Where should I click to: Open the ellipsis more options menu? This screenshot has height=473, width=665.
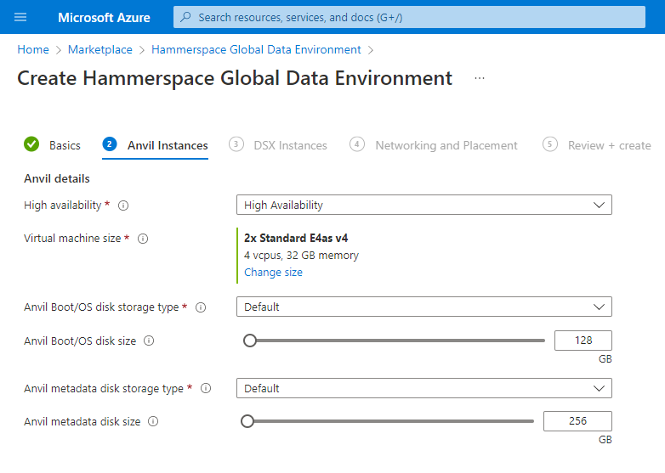[480, 78]
